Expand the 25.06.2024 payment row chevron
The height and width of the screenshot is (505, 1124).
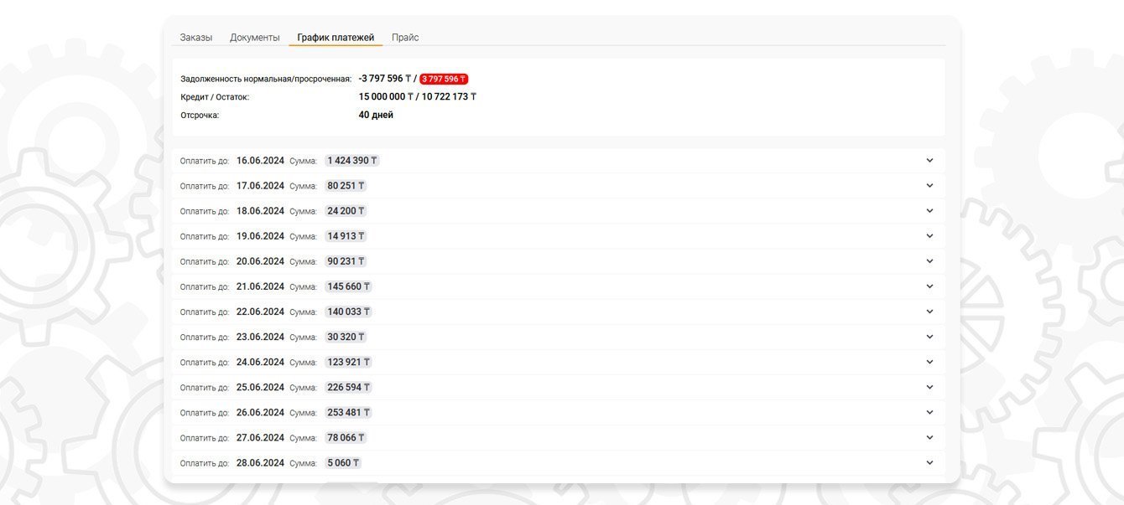[x=929, y=386]
